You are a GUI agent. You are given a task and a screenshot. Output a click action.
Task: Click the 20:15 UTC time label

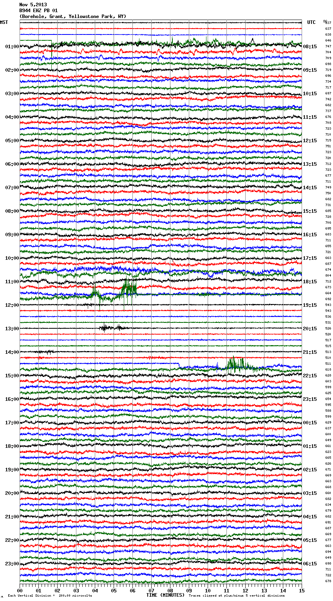(310, 329)
